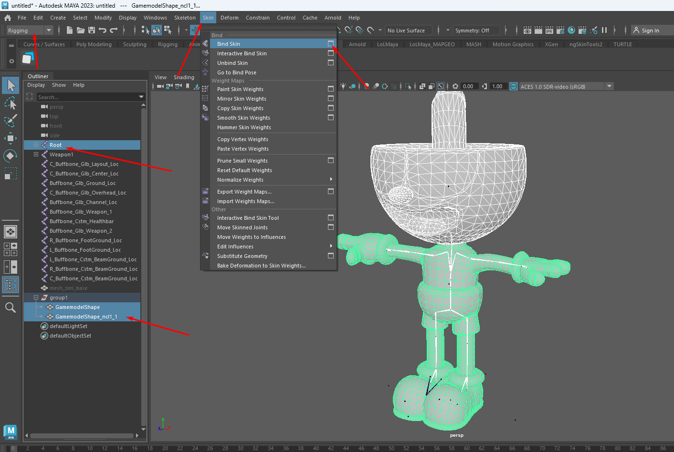Open the Light Editor icon

(593, 30)
